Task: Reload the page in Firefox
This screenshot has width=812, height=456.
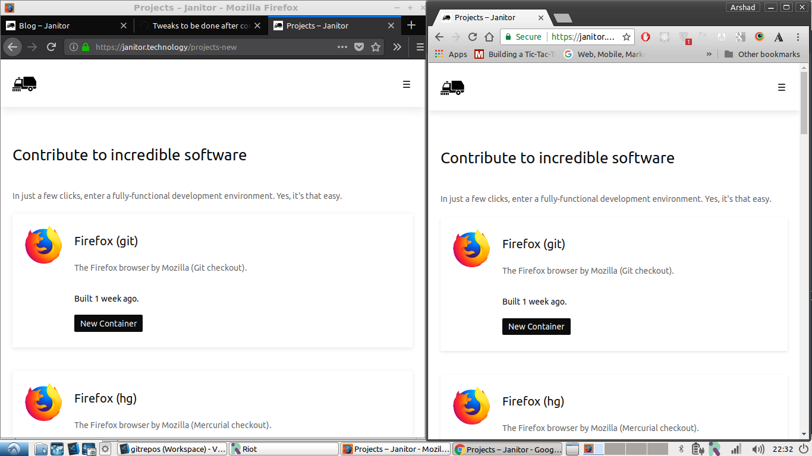Action: pos(52,47)
